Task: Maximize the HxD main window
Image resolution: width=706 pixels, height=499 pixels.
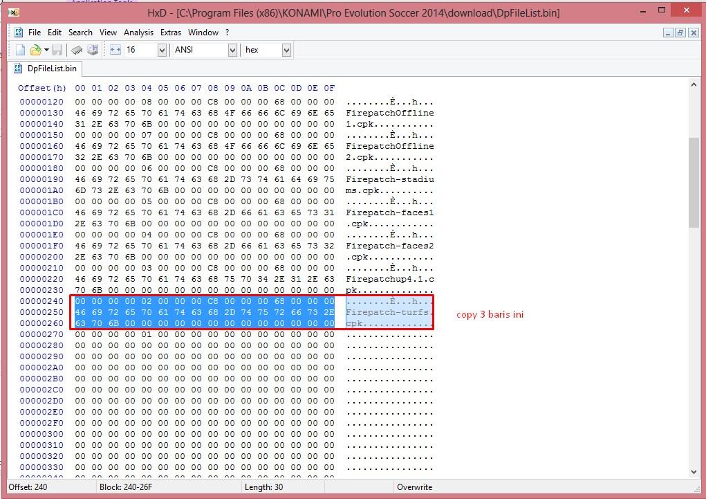Action: [x=662, y=10]
